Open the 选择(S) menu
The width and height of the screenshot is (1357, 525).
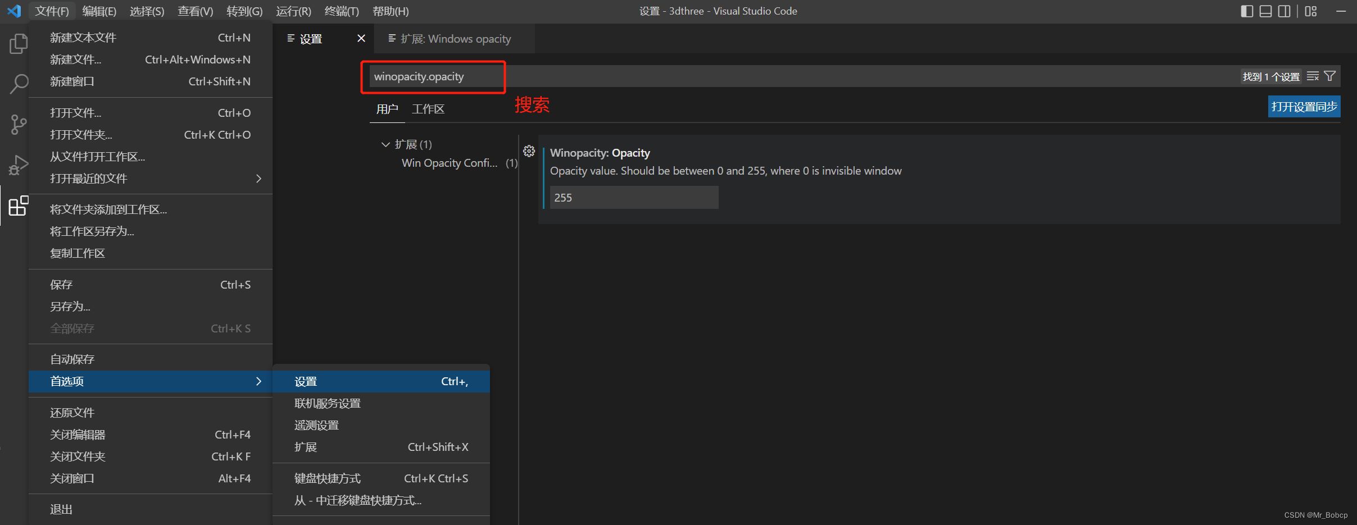pos(147,11)
